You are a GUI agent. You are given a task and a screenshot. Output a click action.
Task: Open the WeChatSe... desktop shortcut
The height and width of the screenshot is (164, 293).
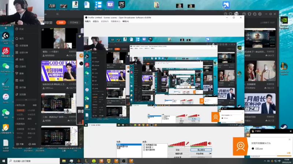click(x=6, y=69)
